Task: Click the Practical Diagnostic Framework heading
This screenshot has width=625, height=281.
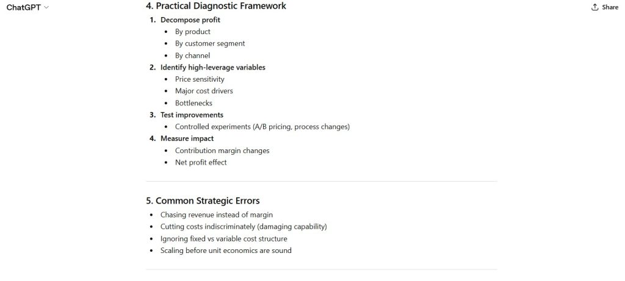Action: point(215,6)
